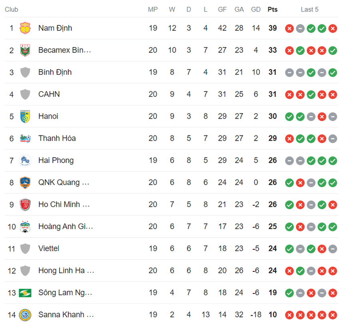The image size is (344, 325).
Task: Sort the table by the Pts header
Action: pos(272,9)
